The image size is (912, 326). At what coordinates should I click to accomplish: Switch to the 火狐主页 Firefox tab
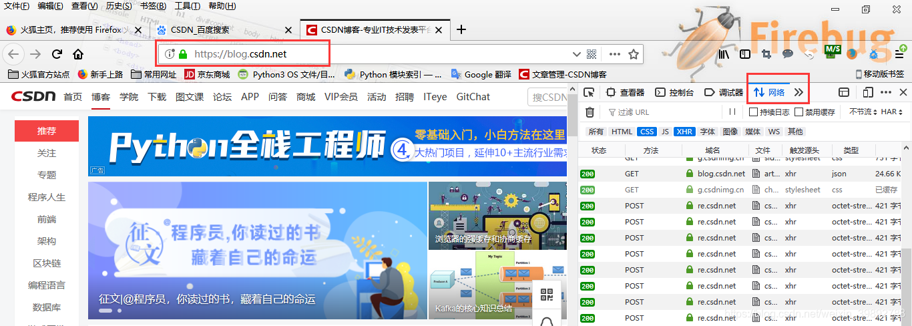[74, 29]
